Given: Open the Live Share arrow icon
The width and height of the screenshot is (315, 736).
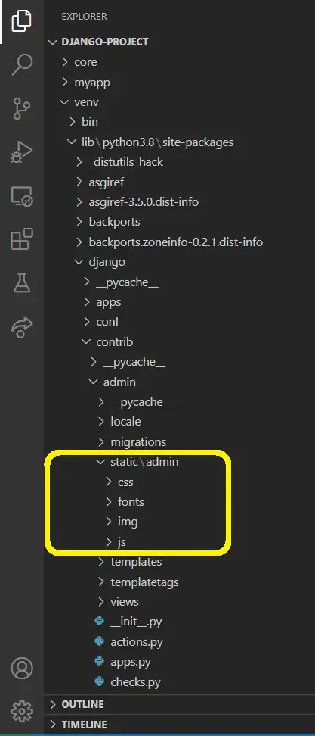Looking at the screenshot, I should [22, 327].
